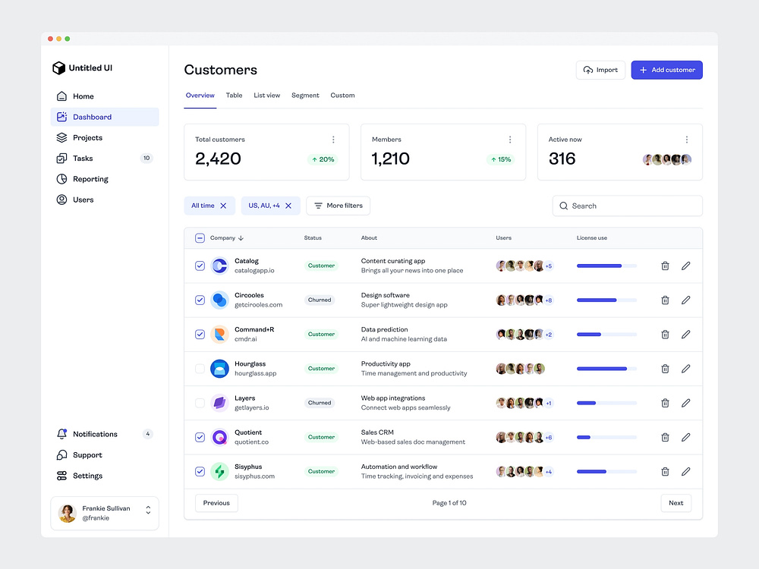This screenshot has width=759, height=569.
Task: Uncheck the Catalog row checkbox
Action: tap(200, 266)
